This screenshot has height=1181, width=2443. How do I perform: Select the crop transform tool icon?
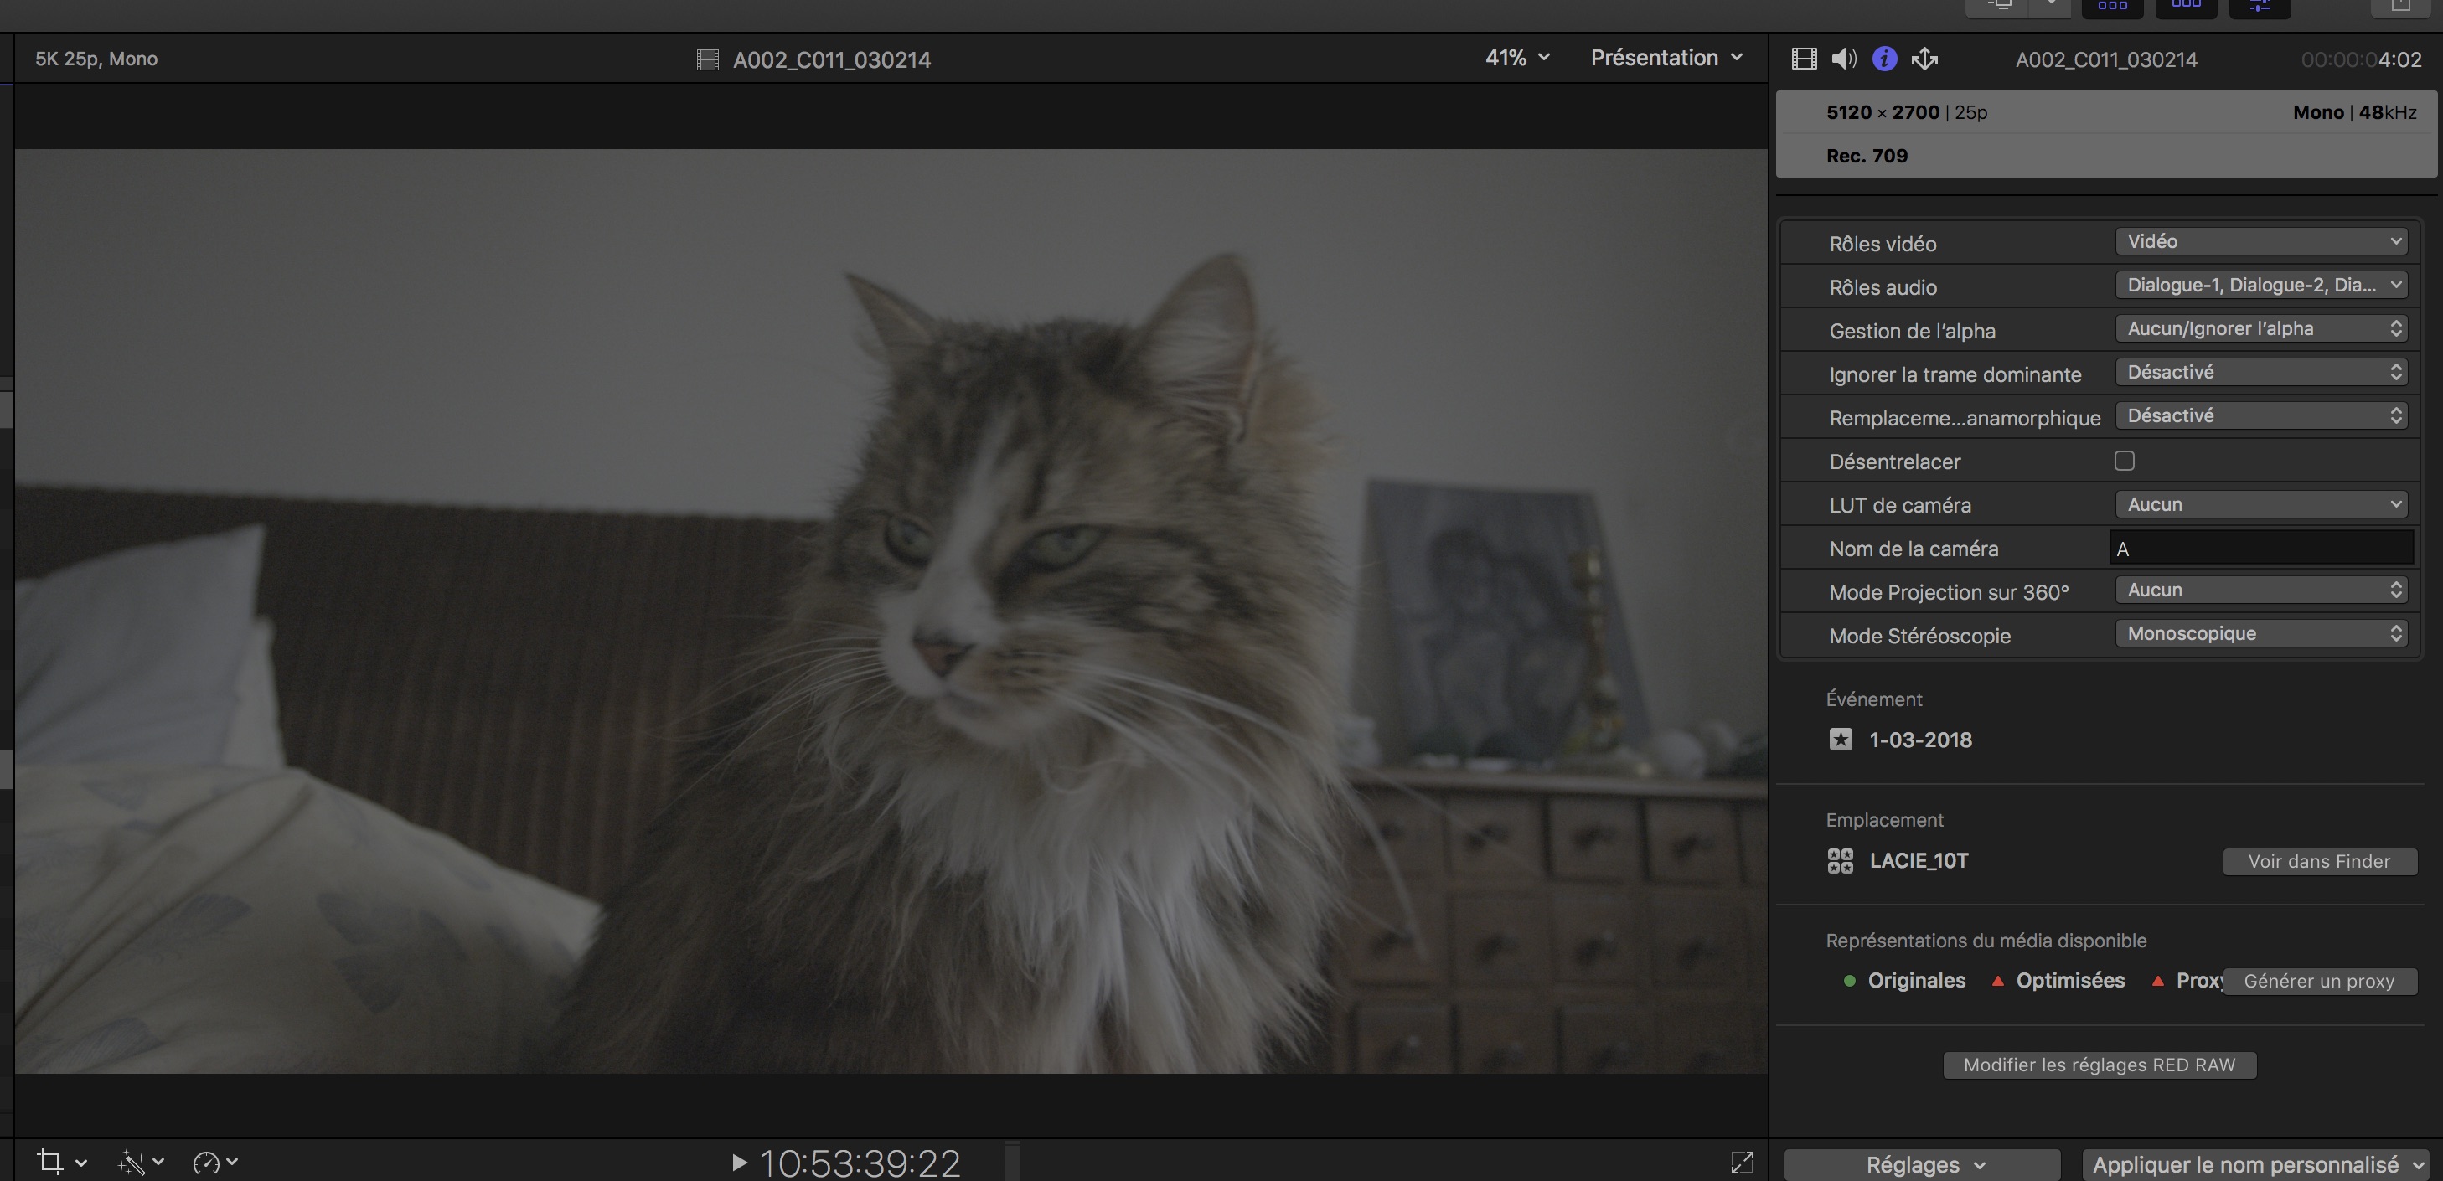click(50, 1161)
